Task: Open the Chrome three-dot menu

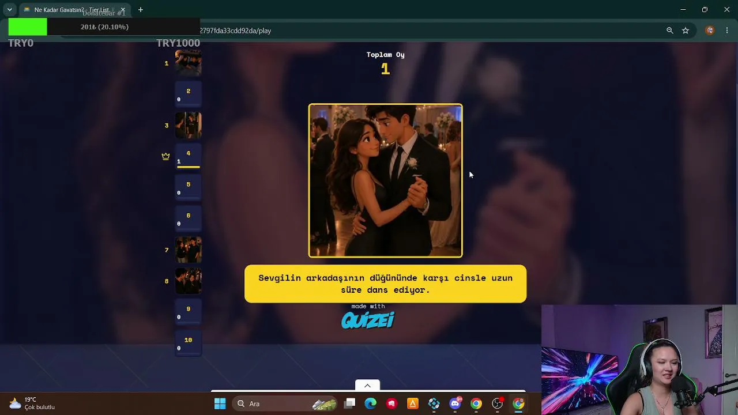Action: click(726, 31)
